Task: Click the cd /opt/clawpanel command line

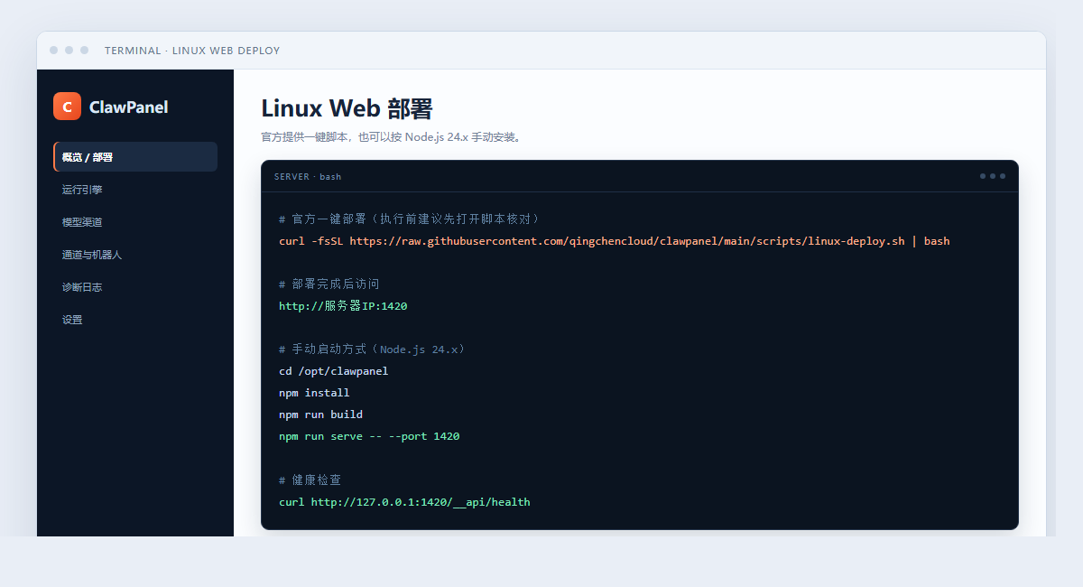Action: pyautogui.click(x=334, y=371)
